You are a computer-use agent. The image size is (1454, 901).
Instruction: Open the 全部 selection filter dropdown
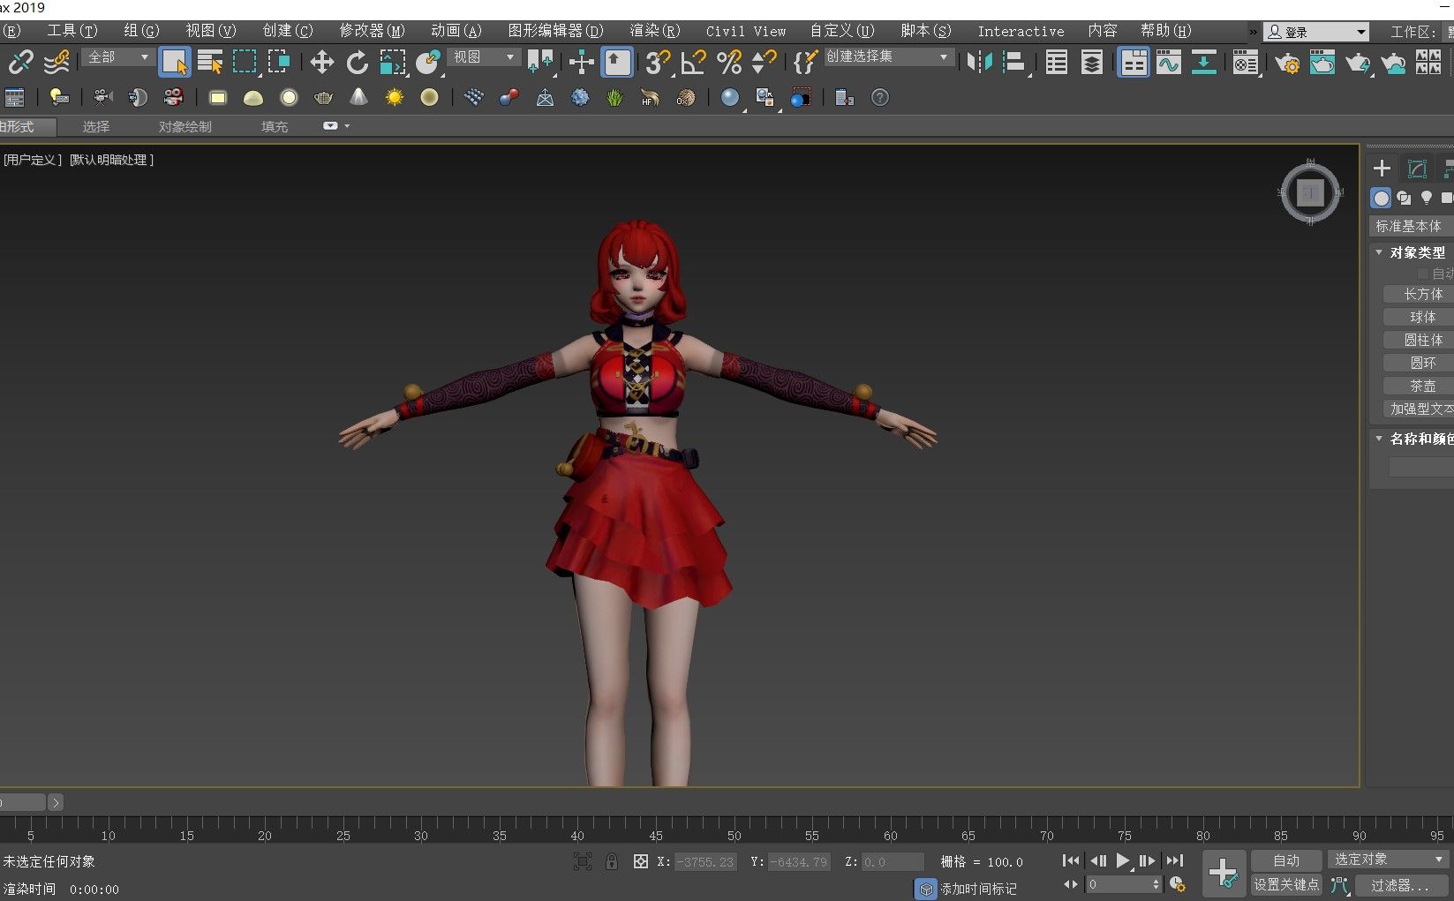(119, 57)
